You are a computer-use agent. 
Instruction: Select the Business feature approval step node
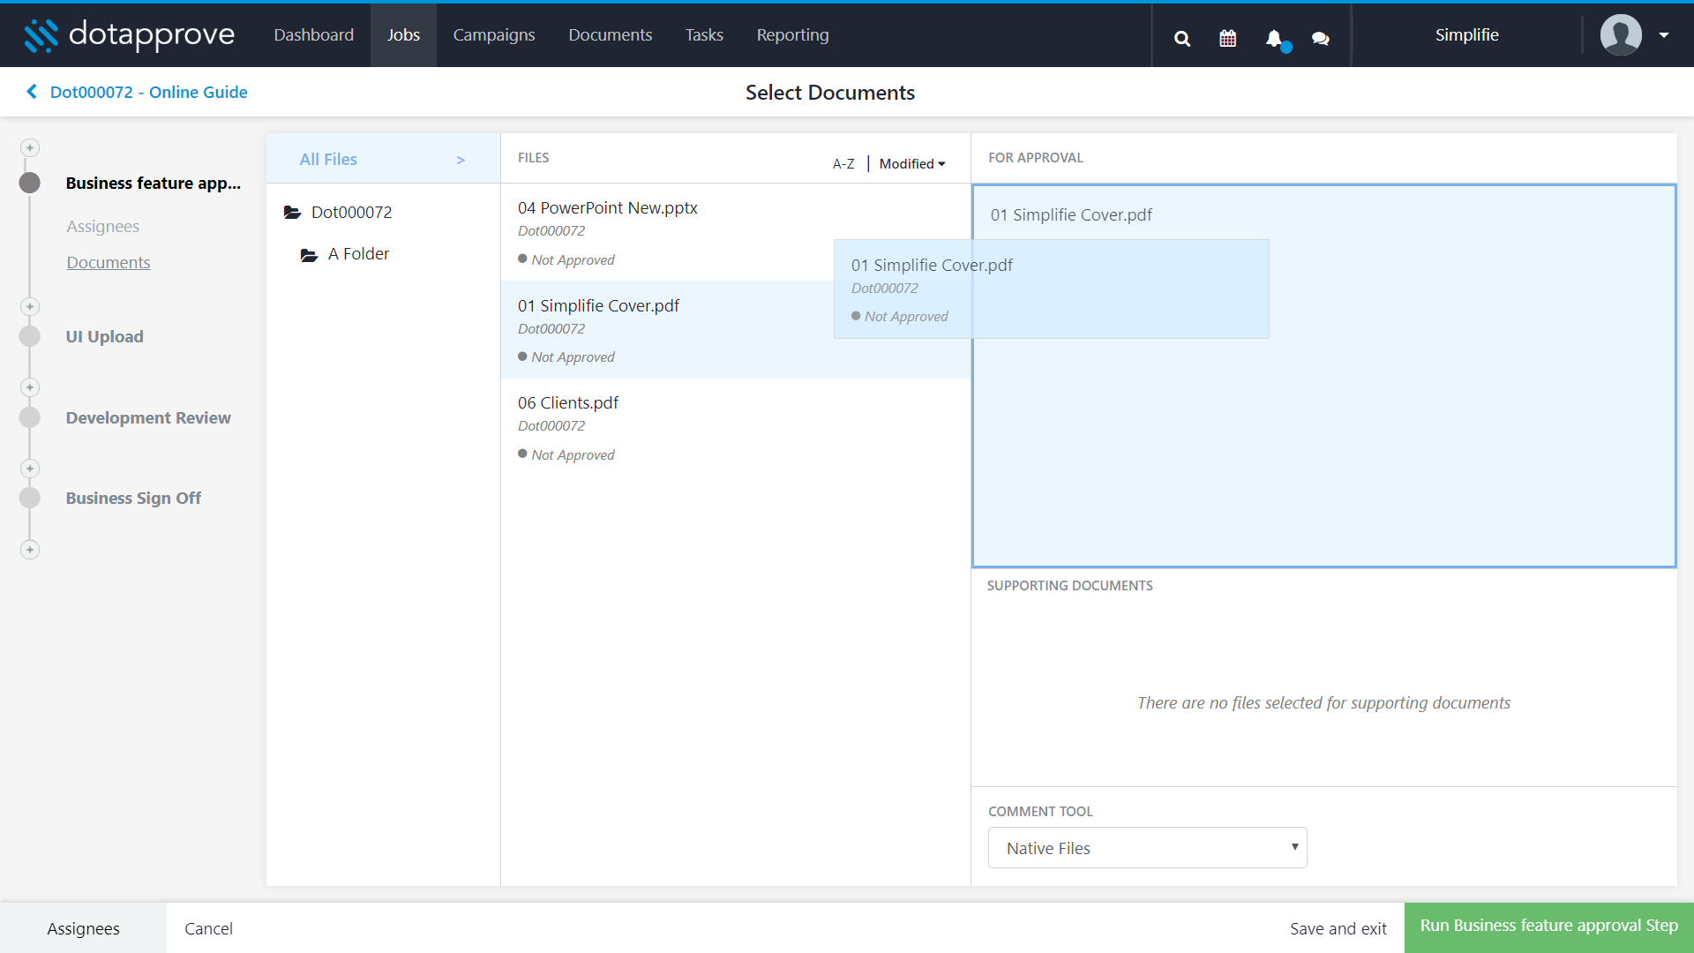click(30, 183)
